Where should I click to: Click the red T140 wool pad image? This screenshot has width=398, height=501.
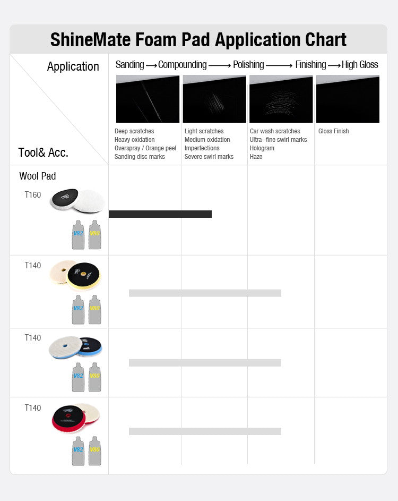76,418
